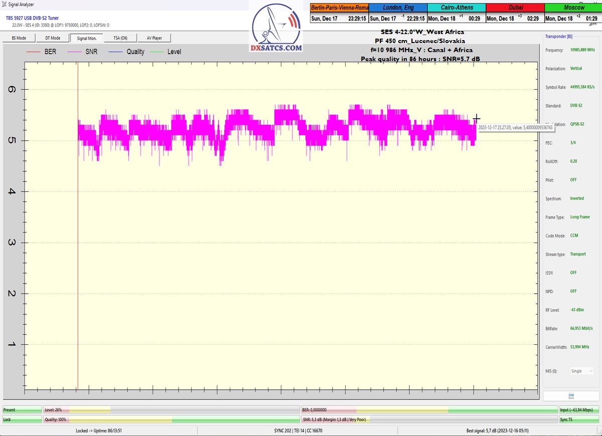Click the Signal Analyzer app icon in title bar
The width and height of the screenshot is (602, 436).
(5, 5)
